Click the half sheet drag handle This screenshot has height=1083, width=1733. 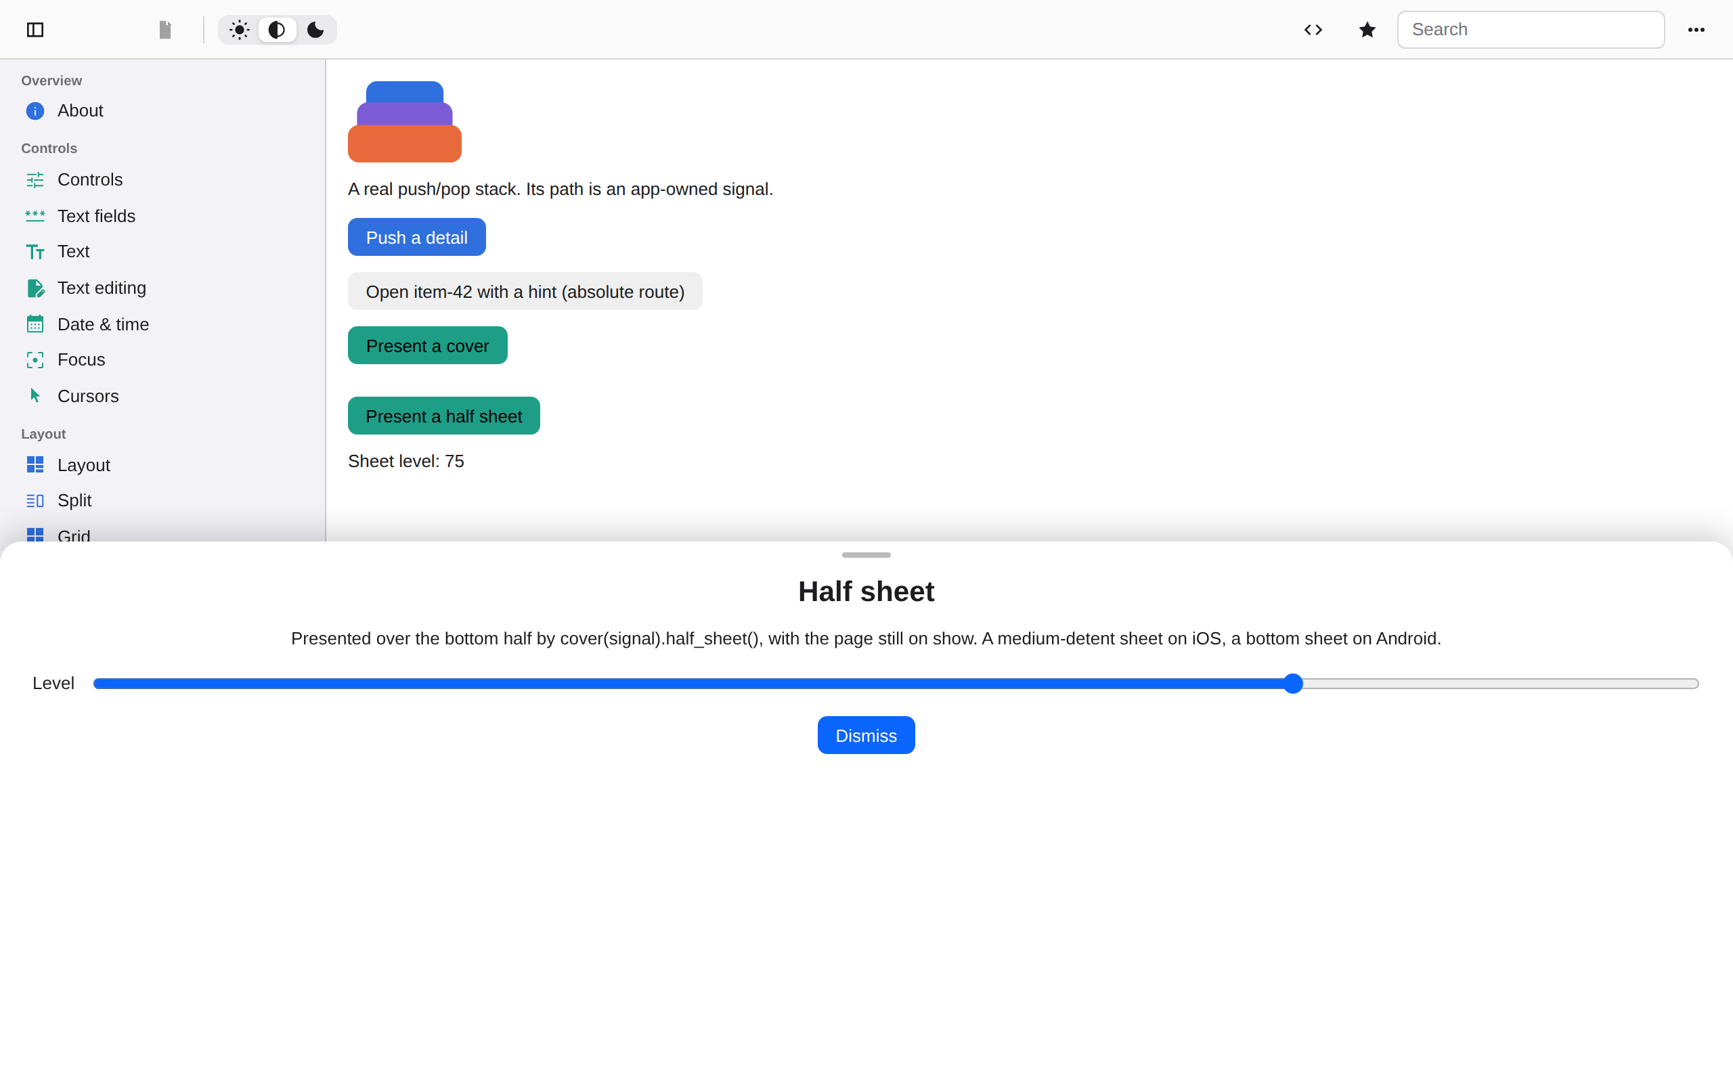(x=866, y=555)
